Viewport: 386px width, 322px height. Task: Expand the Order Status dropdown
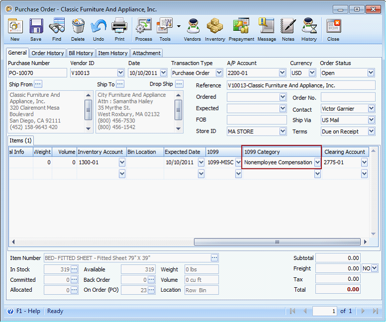(x=371, y=73)
